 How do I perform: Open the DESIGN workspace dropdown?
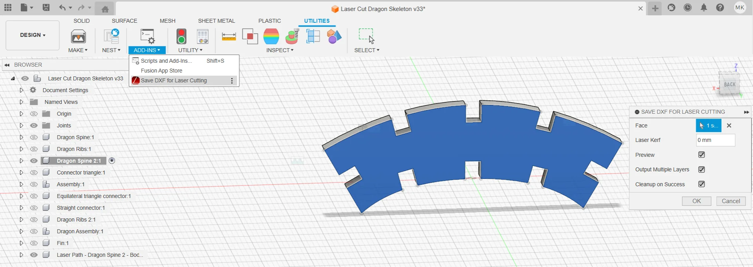pos(33,35)
